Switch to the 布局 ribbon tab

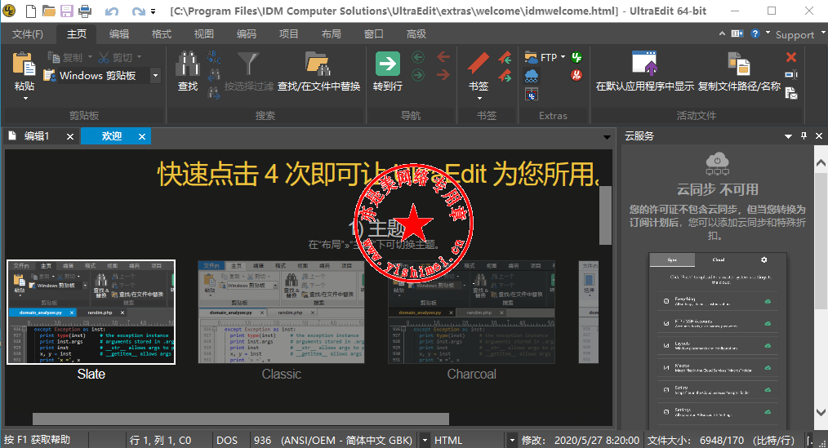pos(331,34)
